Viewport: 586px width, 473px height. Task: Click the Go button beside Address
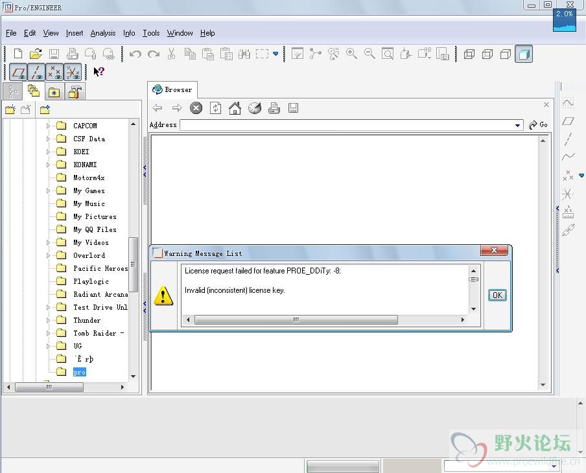[538, 125]
